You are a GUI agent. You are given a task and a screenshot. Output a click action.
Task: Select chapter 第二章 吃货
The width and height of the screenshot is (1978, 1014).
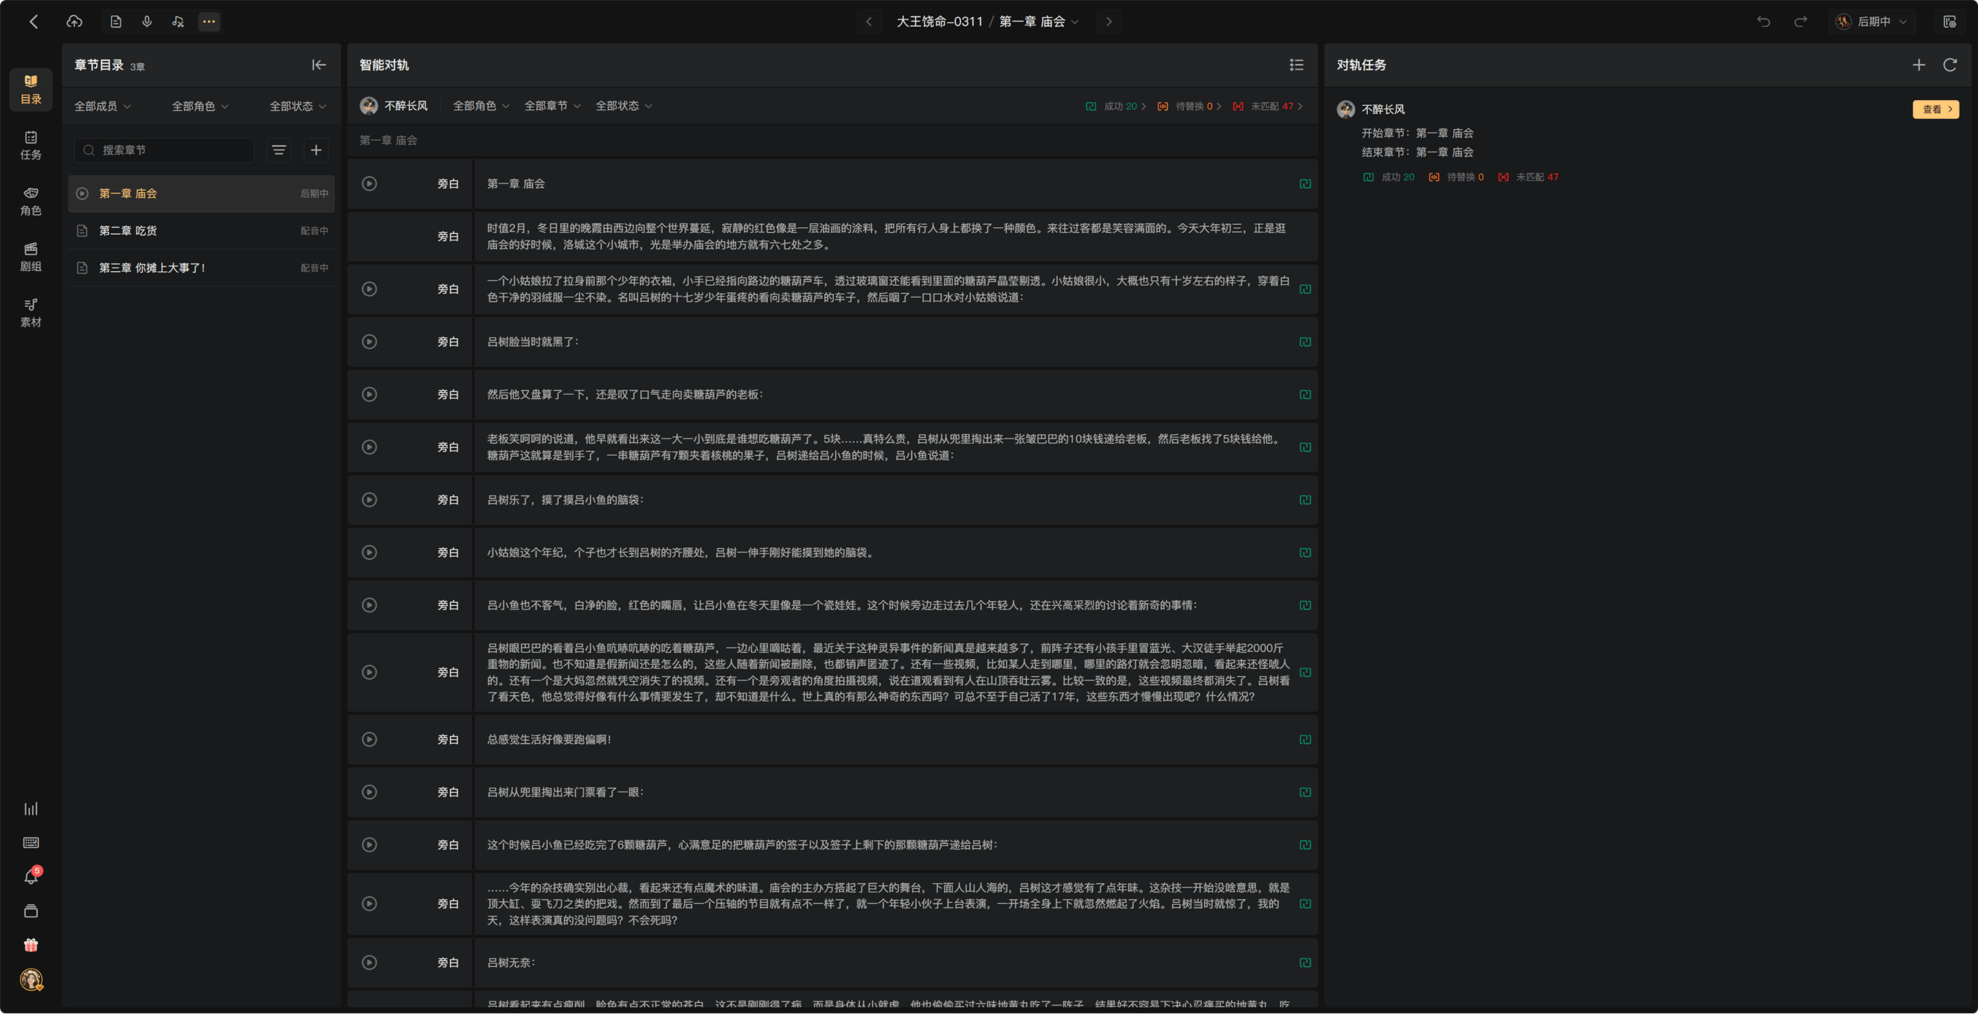[x=201, y=231]
